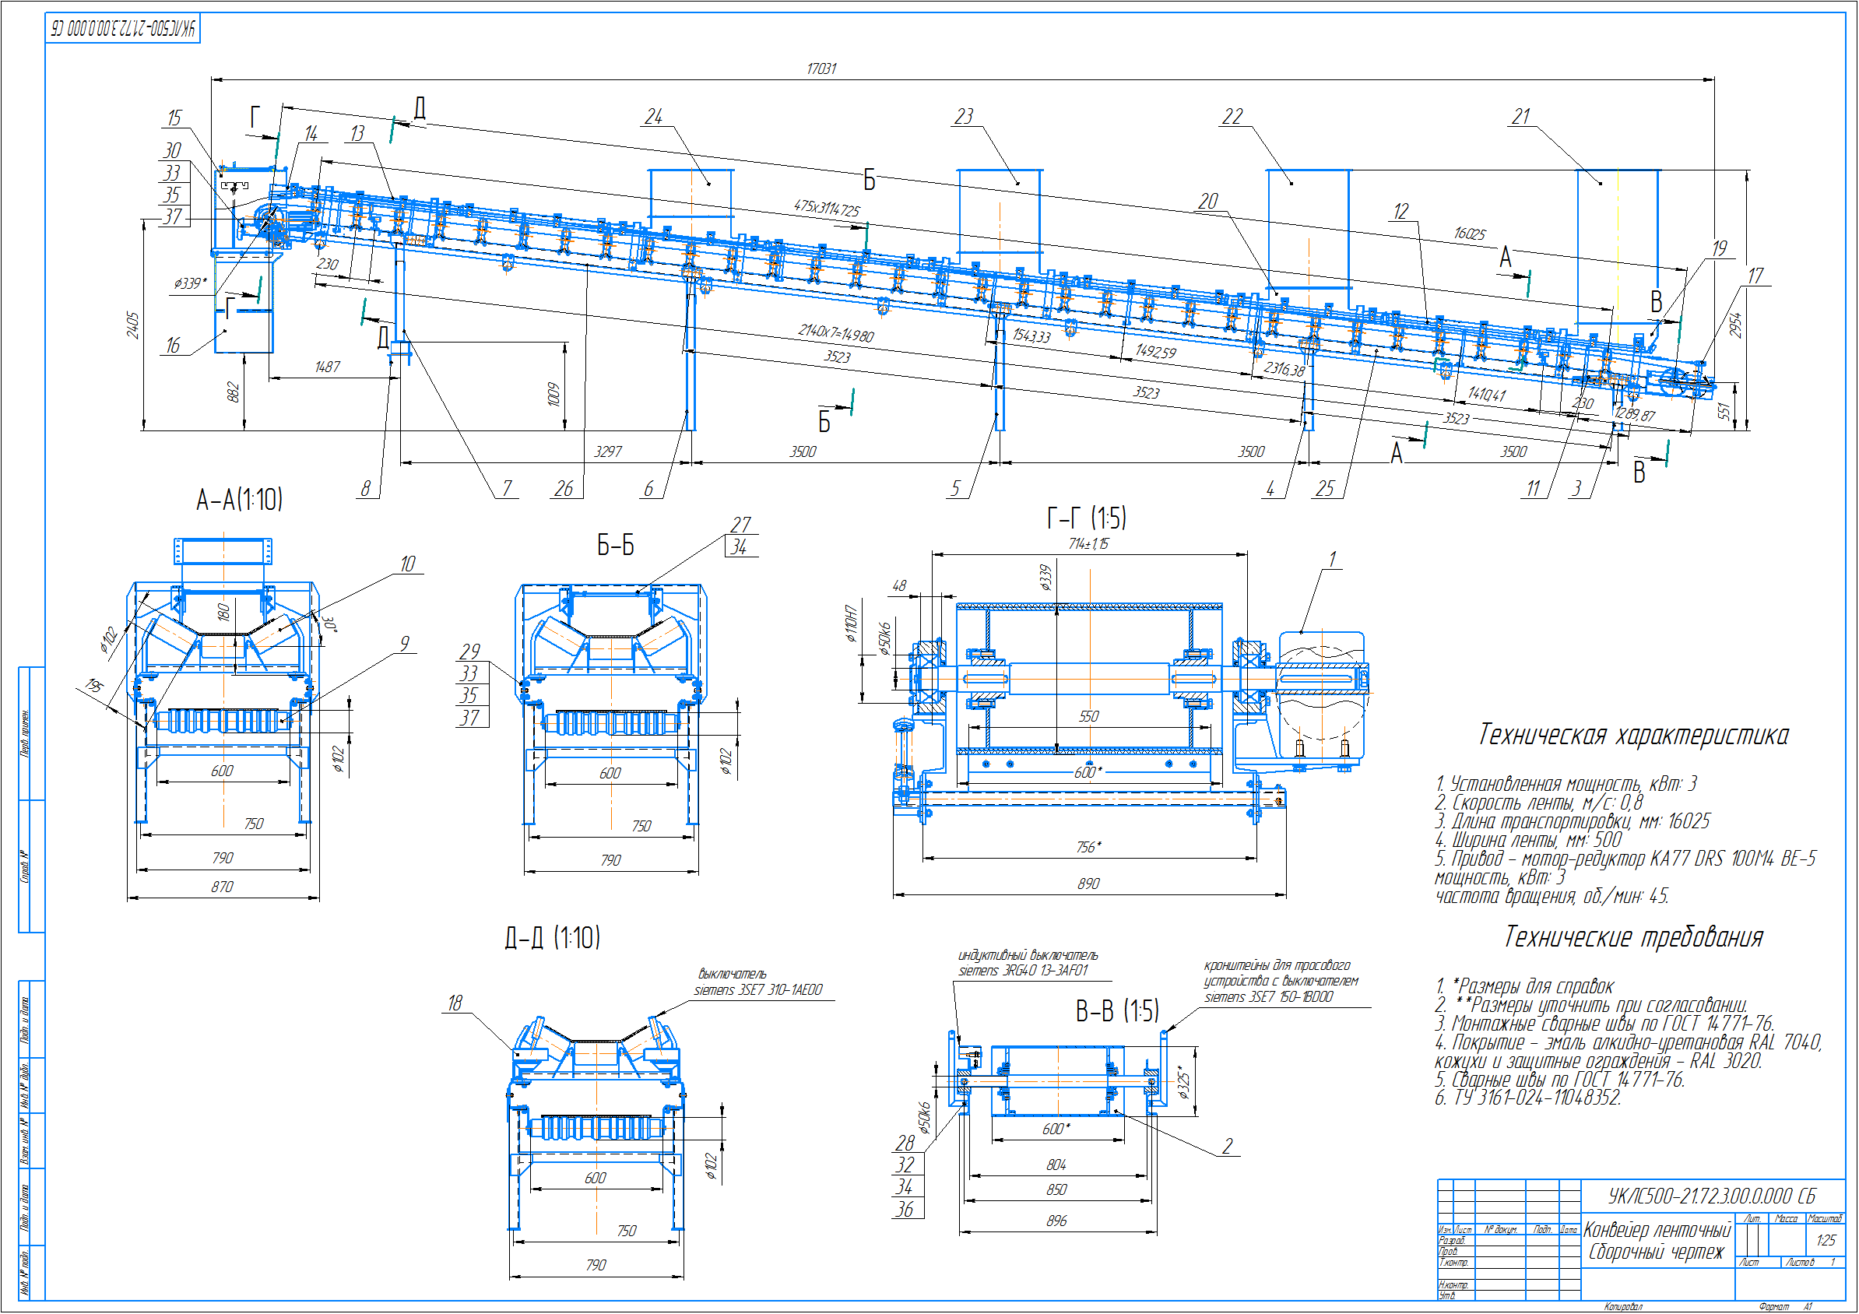Click the dimension 16025 on main view

point(1470,234)
